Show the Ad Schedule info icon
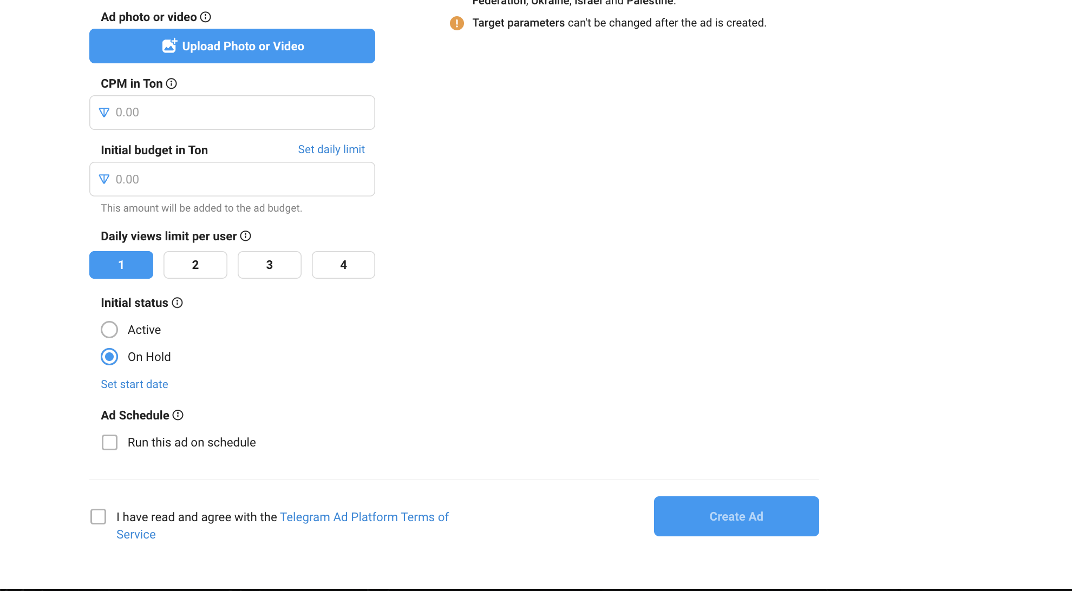Image resolution: width=1072 pixels, height=591 pixels. tap(178, 415)
